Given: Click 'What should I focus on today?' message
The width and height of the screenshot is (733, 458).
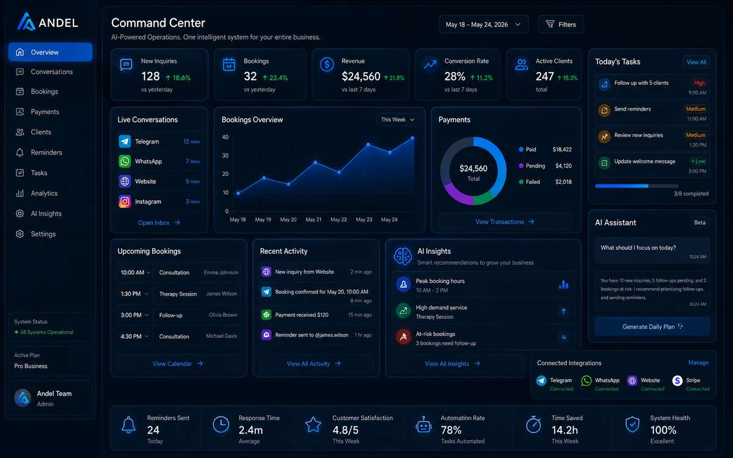Looking at the screenshot, I should [652, 251].
